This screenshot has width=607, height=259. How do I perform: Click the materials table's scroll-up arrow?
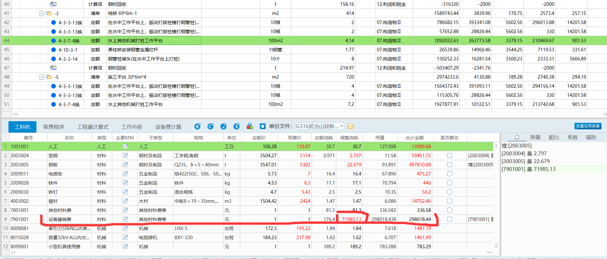click(496, 145)
